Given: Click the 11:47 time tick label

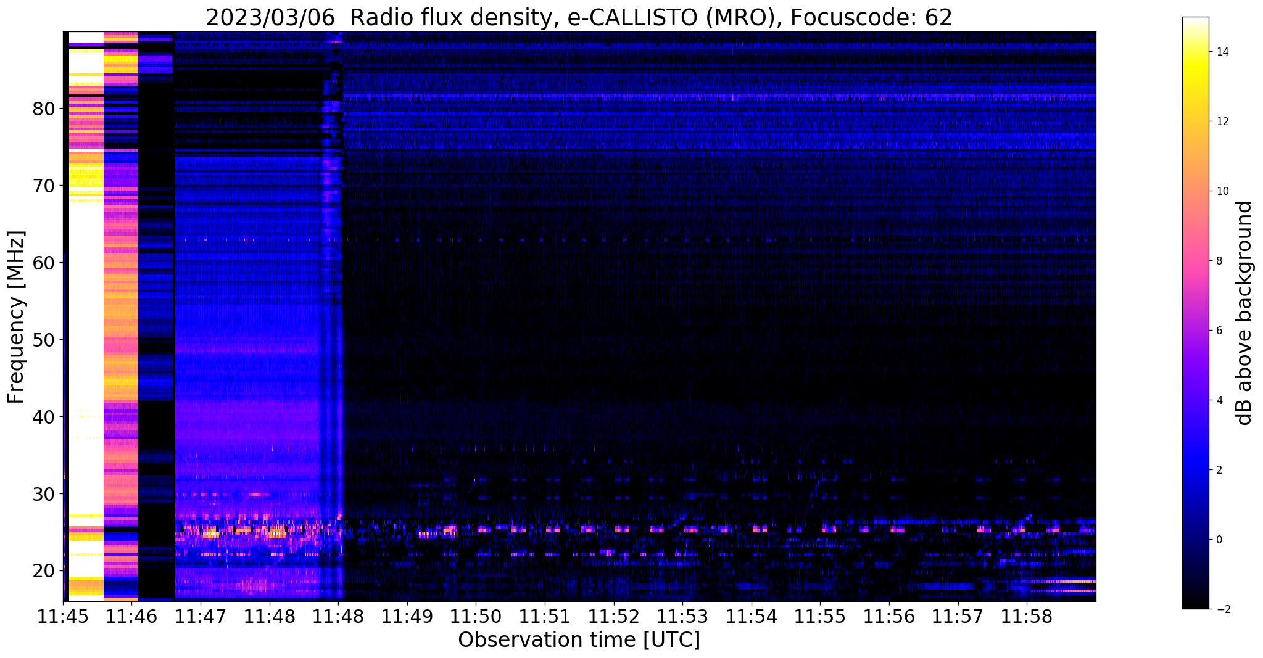Looking at the screenshot, I should [x=201, y=616].
